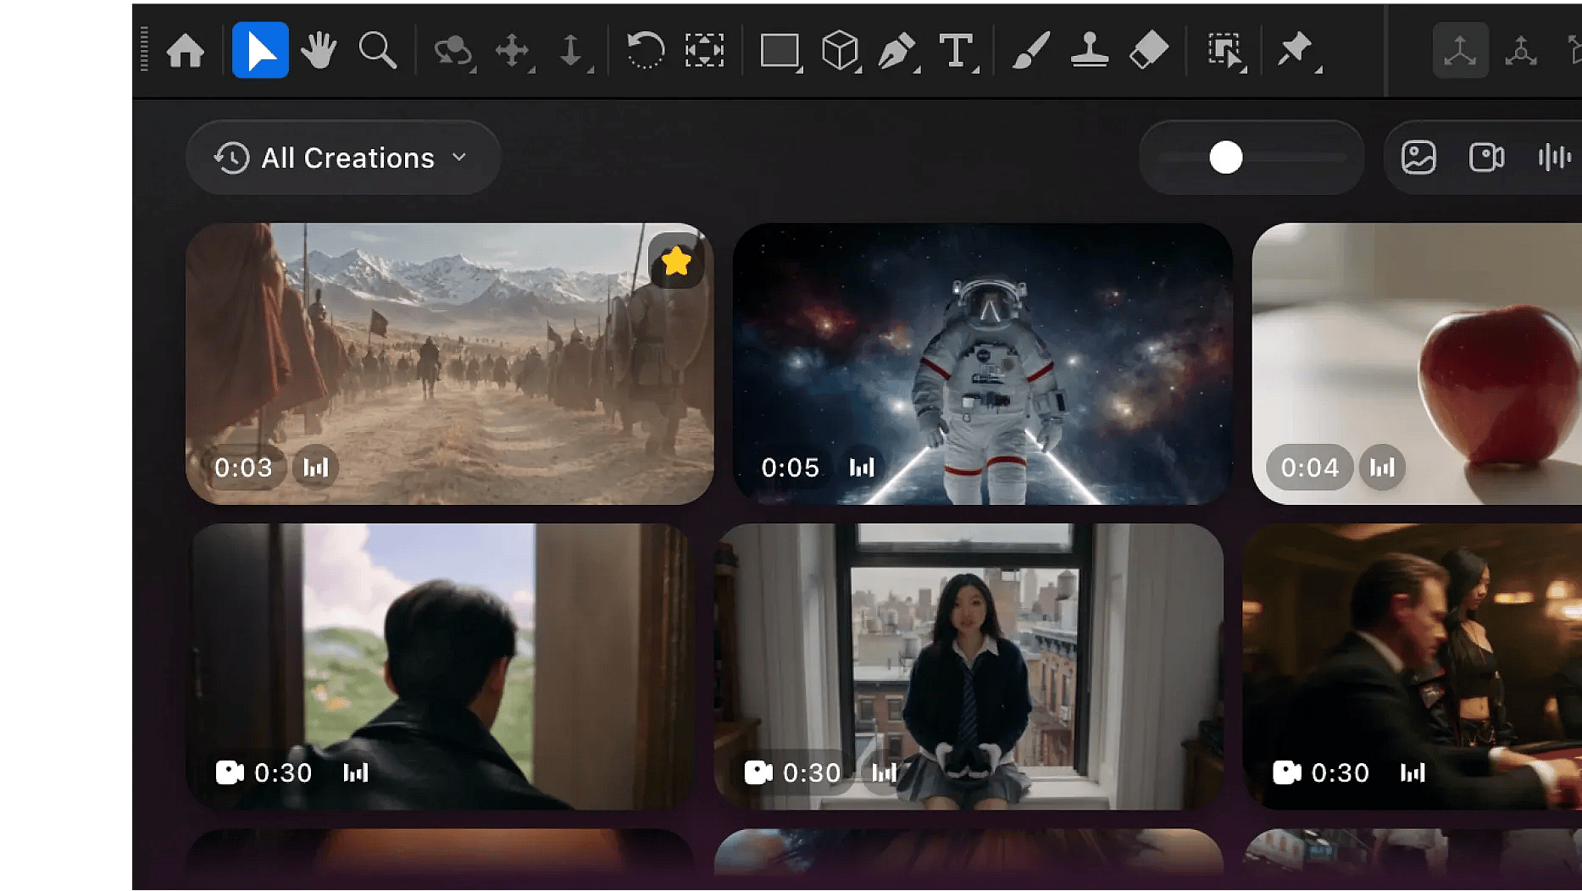Select the Orbit camera tool
Viewport: 1582px width, 891px height.
[453, 51]
